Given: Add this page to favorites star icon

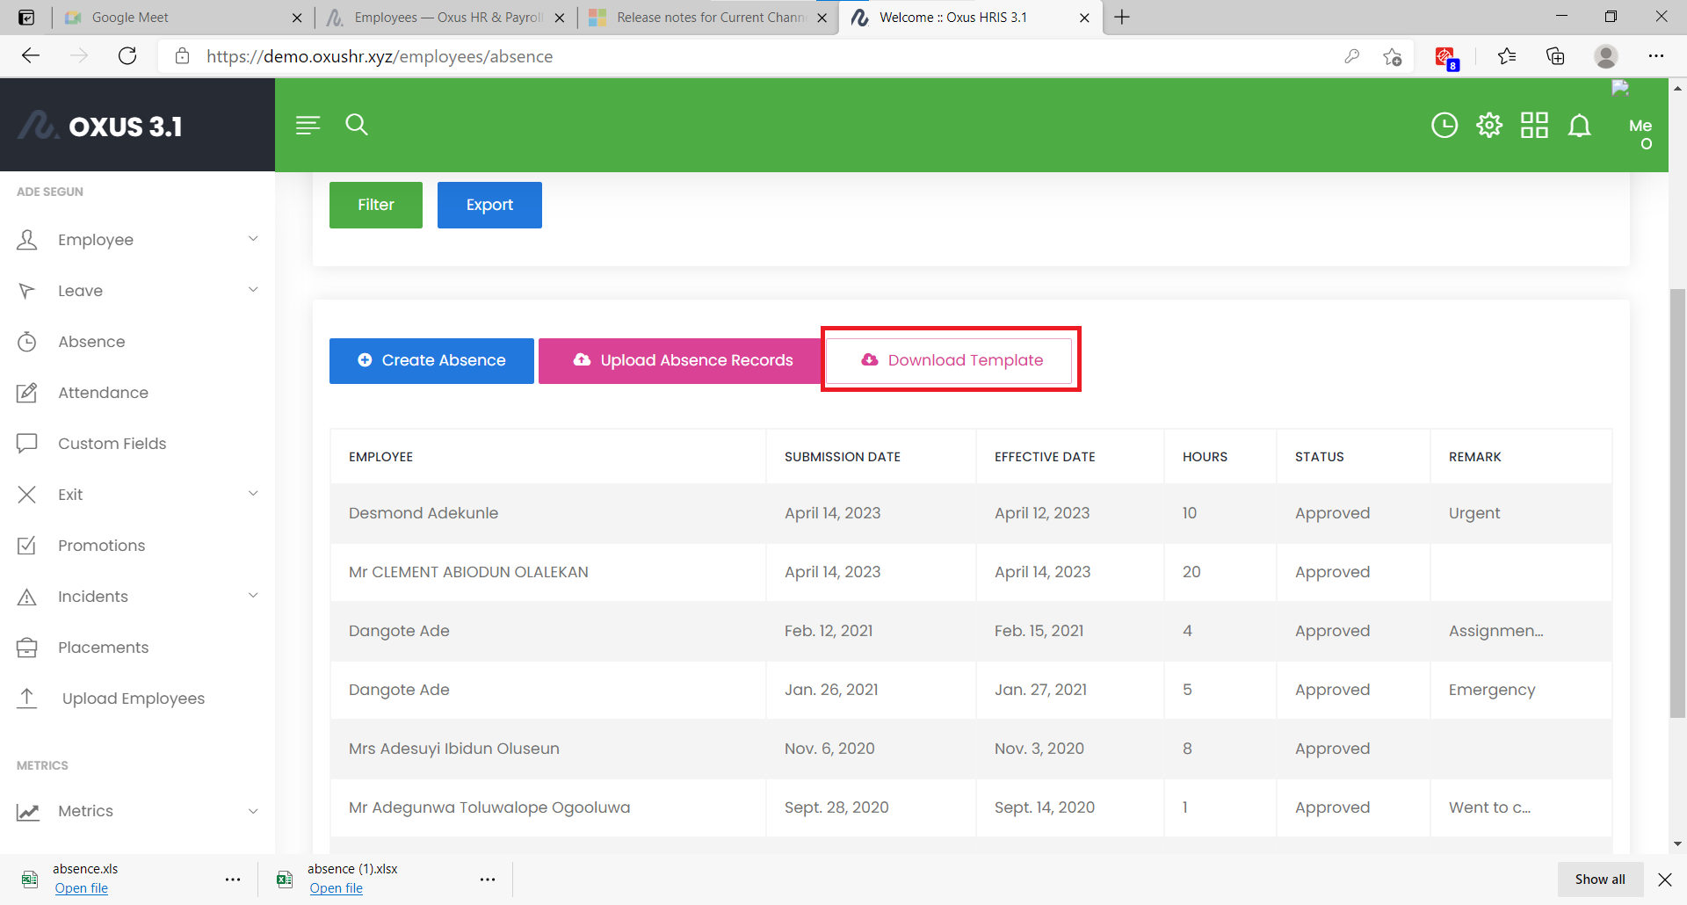Looking at the screenshot, I should point(1393,56).
